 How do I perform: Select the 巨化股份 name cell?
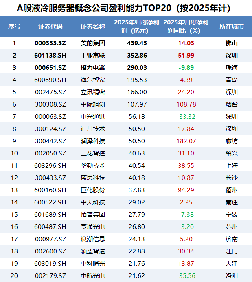tap(93, 190)
